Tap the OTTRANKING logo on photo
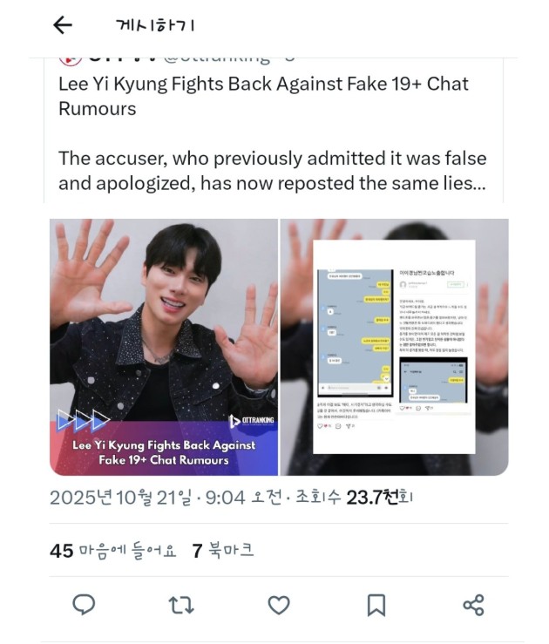 pos(251,421)
